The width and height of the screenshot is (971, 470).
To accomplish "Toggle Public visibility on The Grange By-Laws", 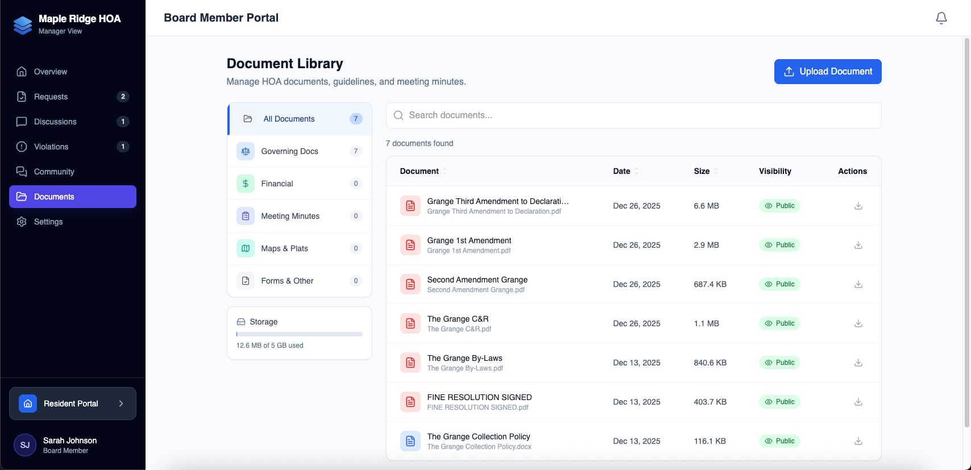I will [779, 363].
